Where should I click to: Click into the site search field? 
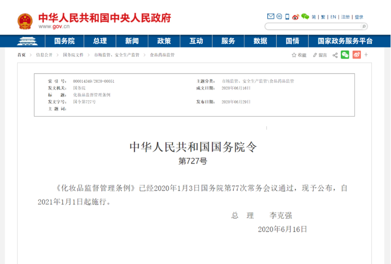coord(312,27)
